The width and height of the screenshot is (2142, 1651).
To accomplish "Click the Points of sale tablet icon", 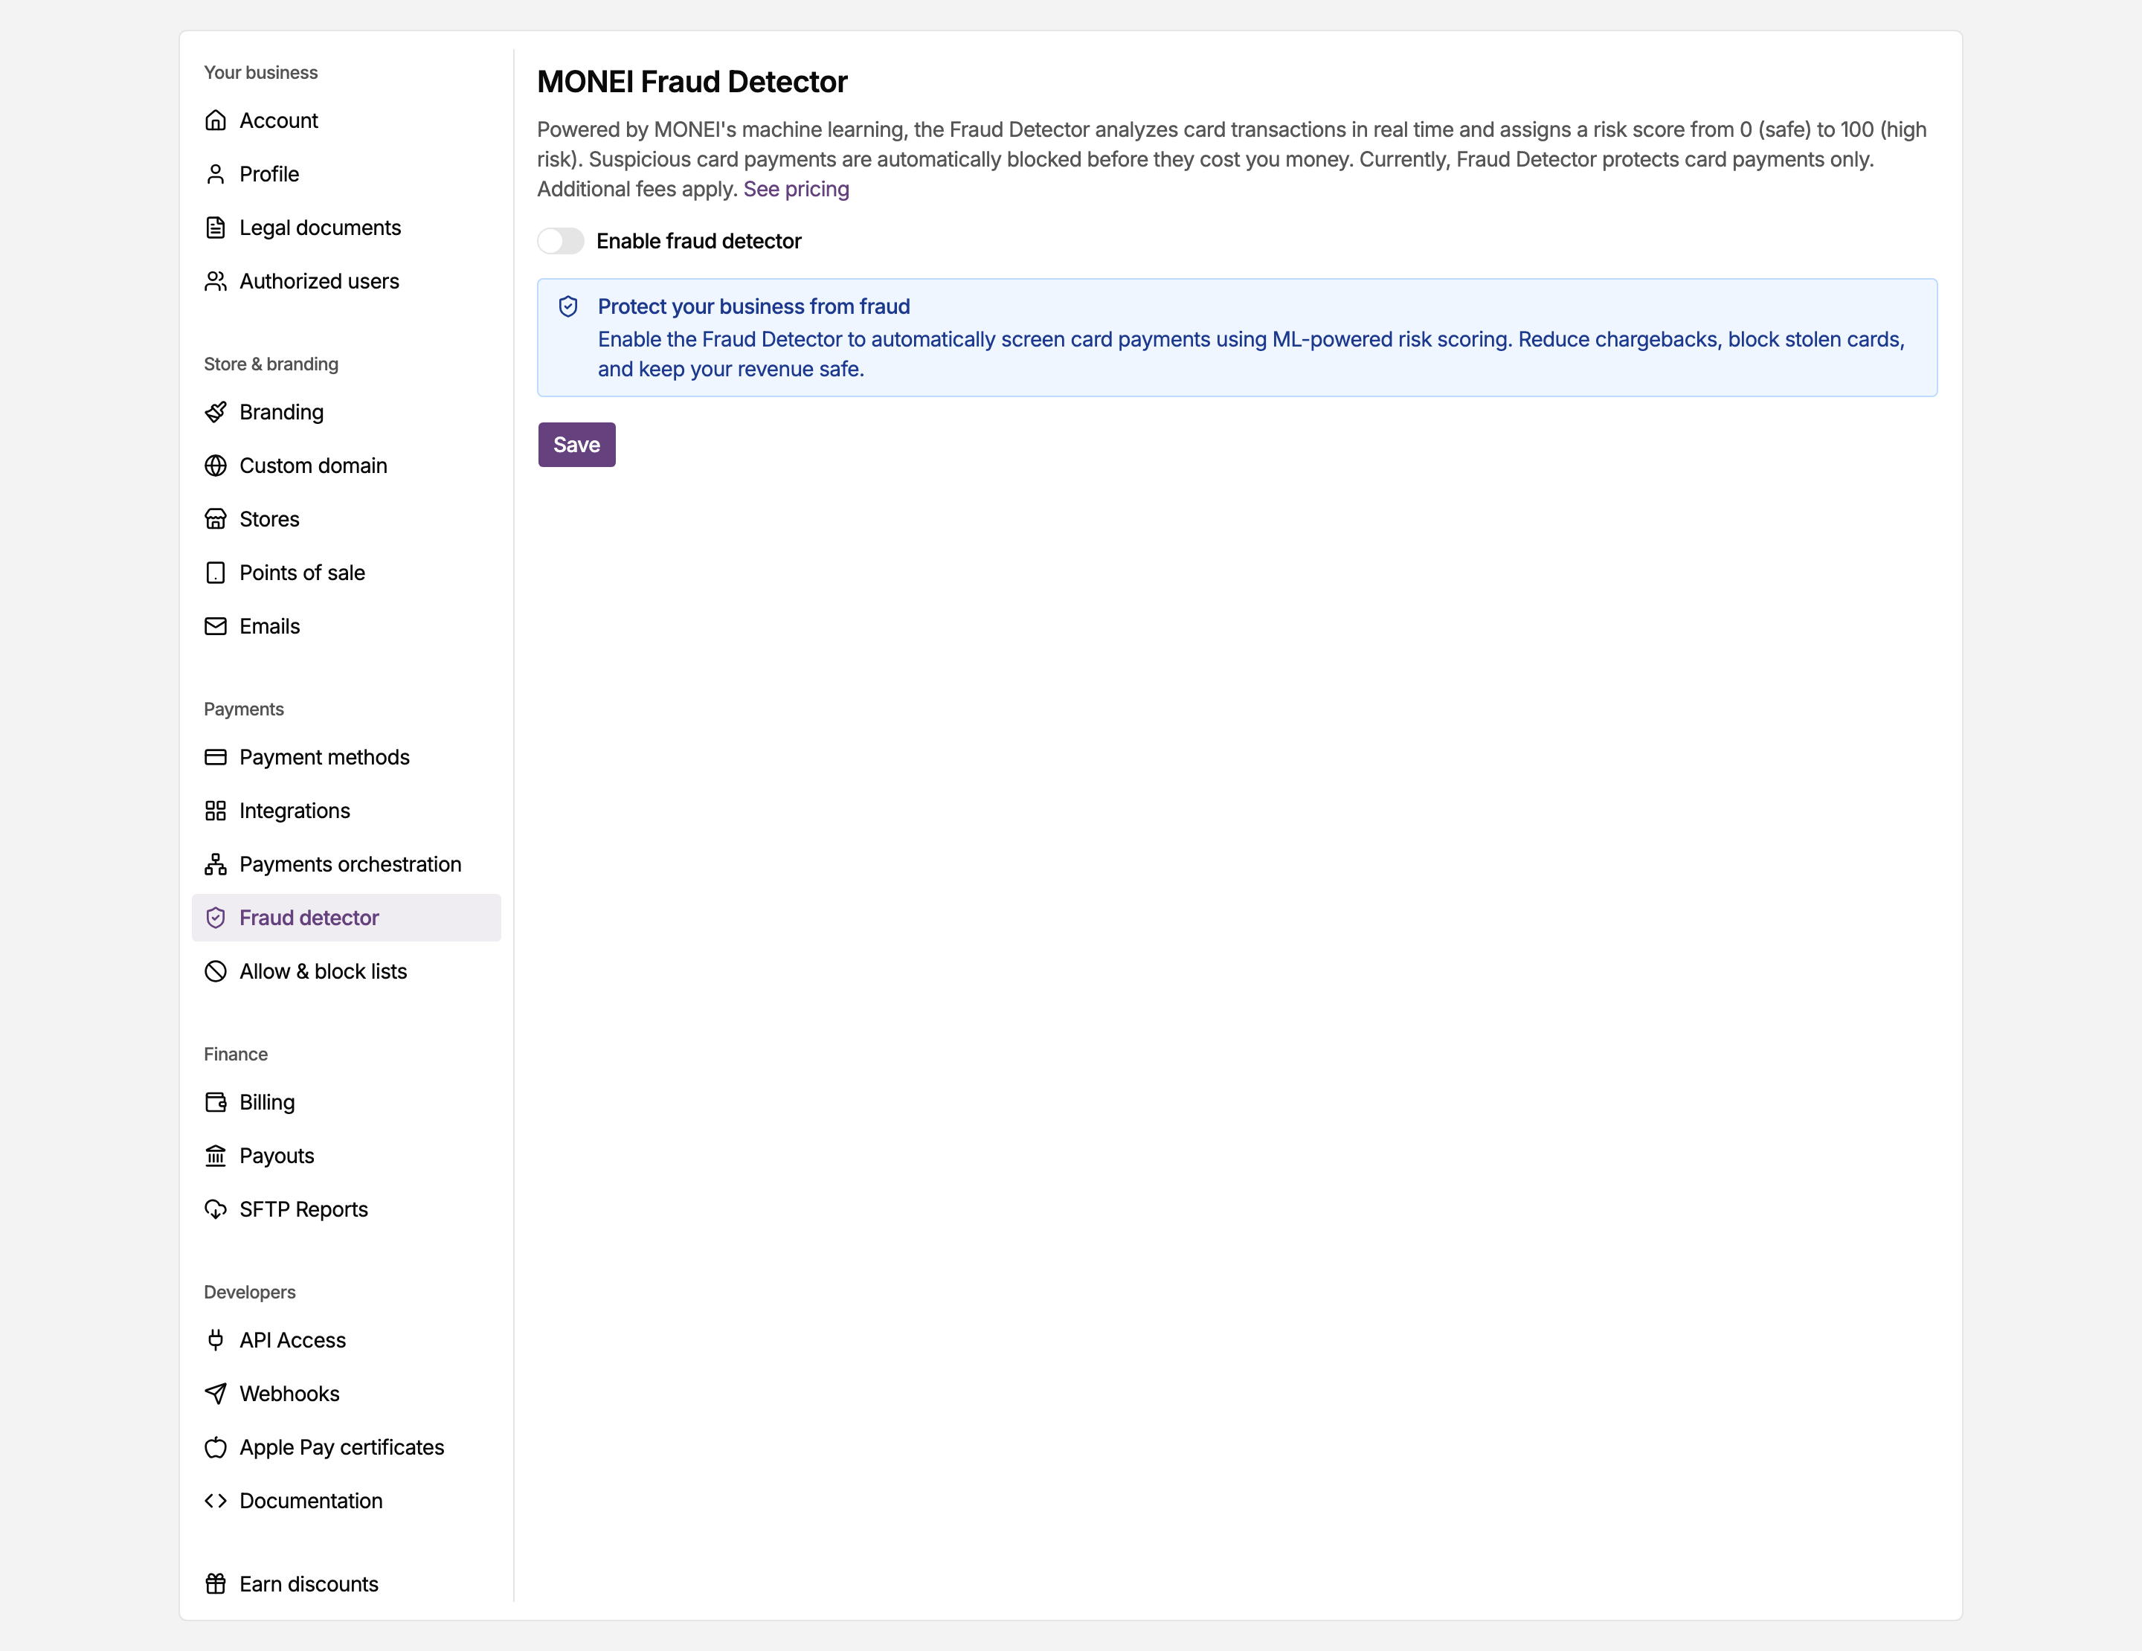I will click(x=216, y=573).
